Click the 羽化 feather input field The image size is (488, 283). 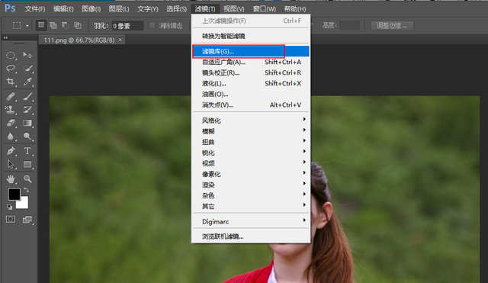(127, 26)
